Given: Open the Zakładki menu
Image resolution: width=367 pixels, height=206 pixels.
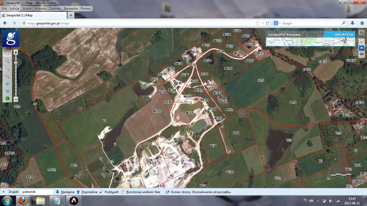Looking at the screenshot, I should coord(54,8).
